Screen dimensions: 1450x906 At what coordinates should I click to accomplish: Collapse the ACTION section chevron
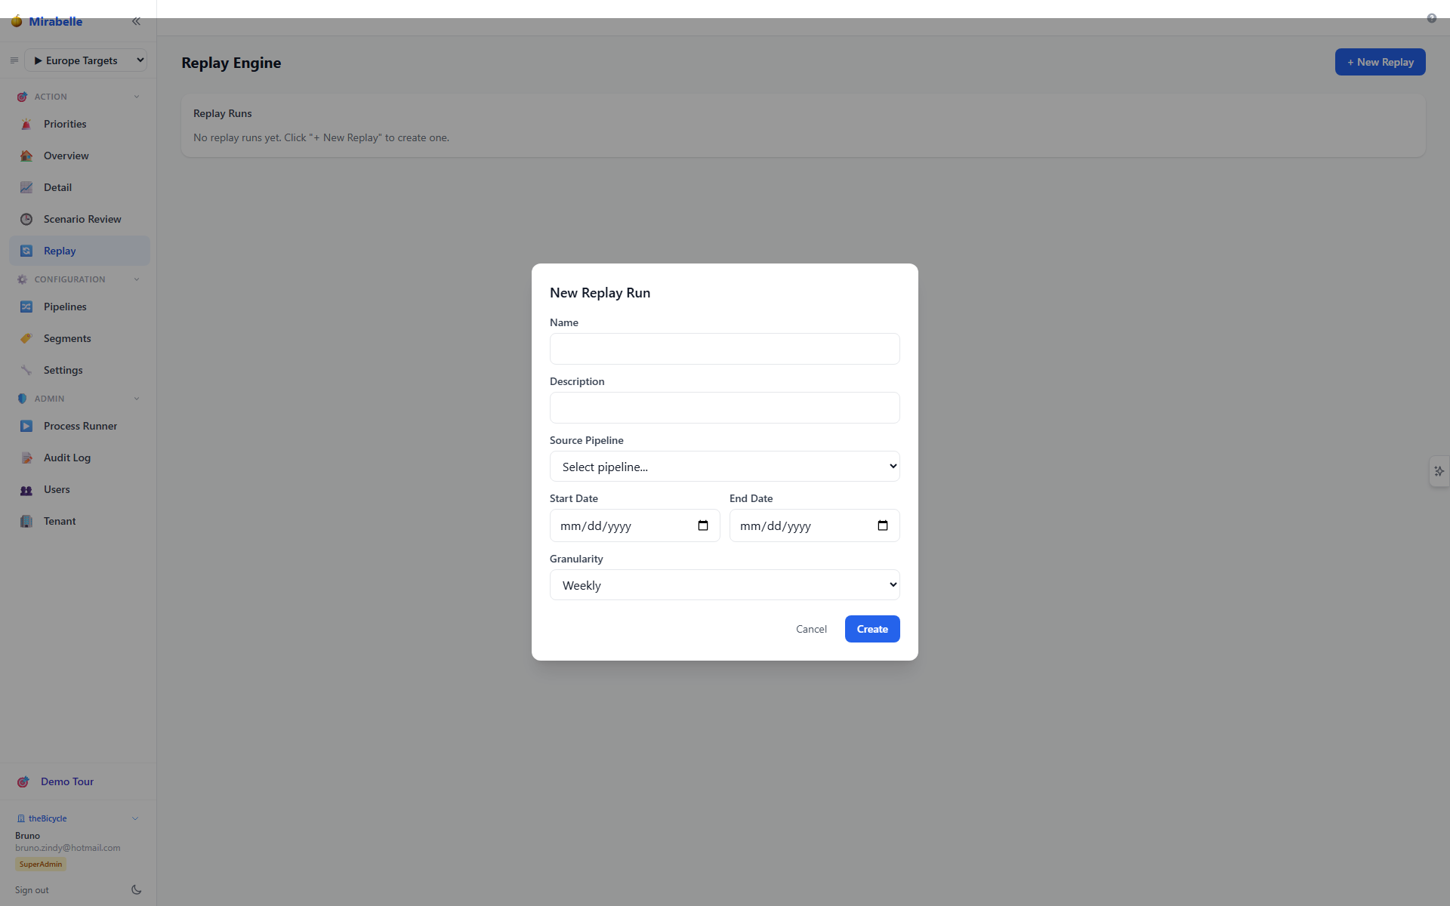(x=137, y=97)
